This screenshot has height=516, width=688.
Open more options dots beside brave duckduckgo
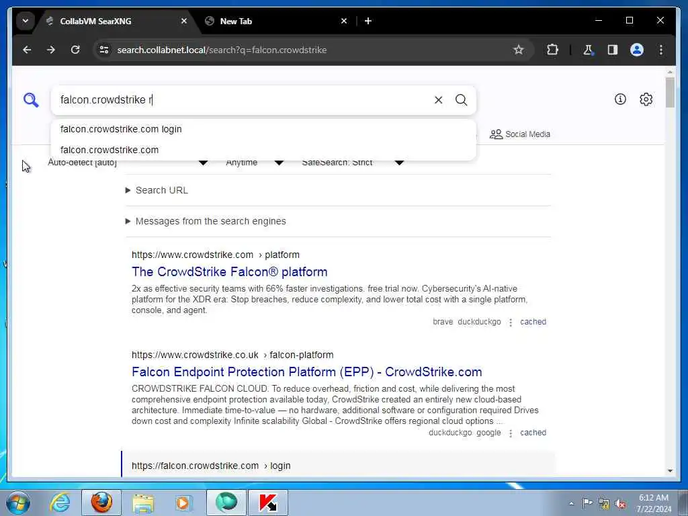click(511, 322)
